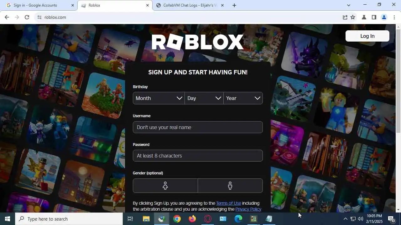Focus the Username input field
The image size is (401, 225).
pyautogui.click(x=198, y=127)
